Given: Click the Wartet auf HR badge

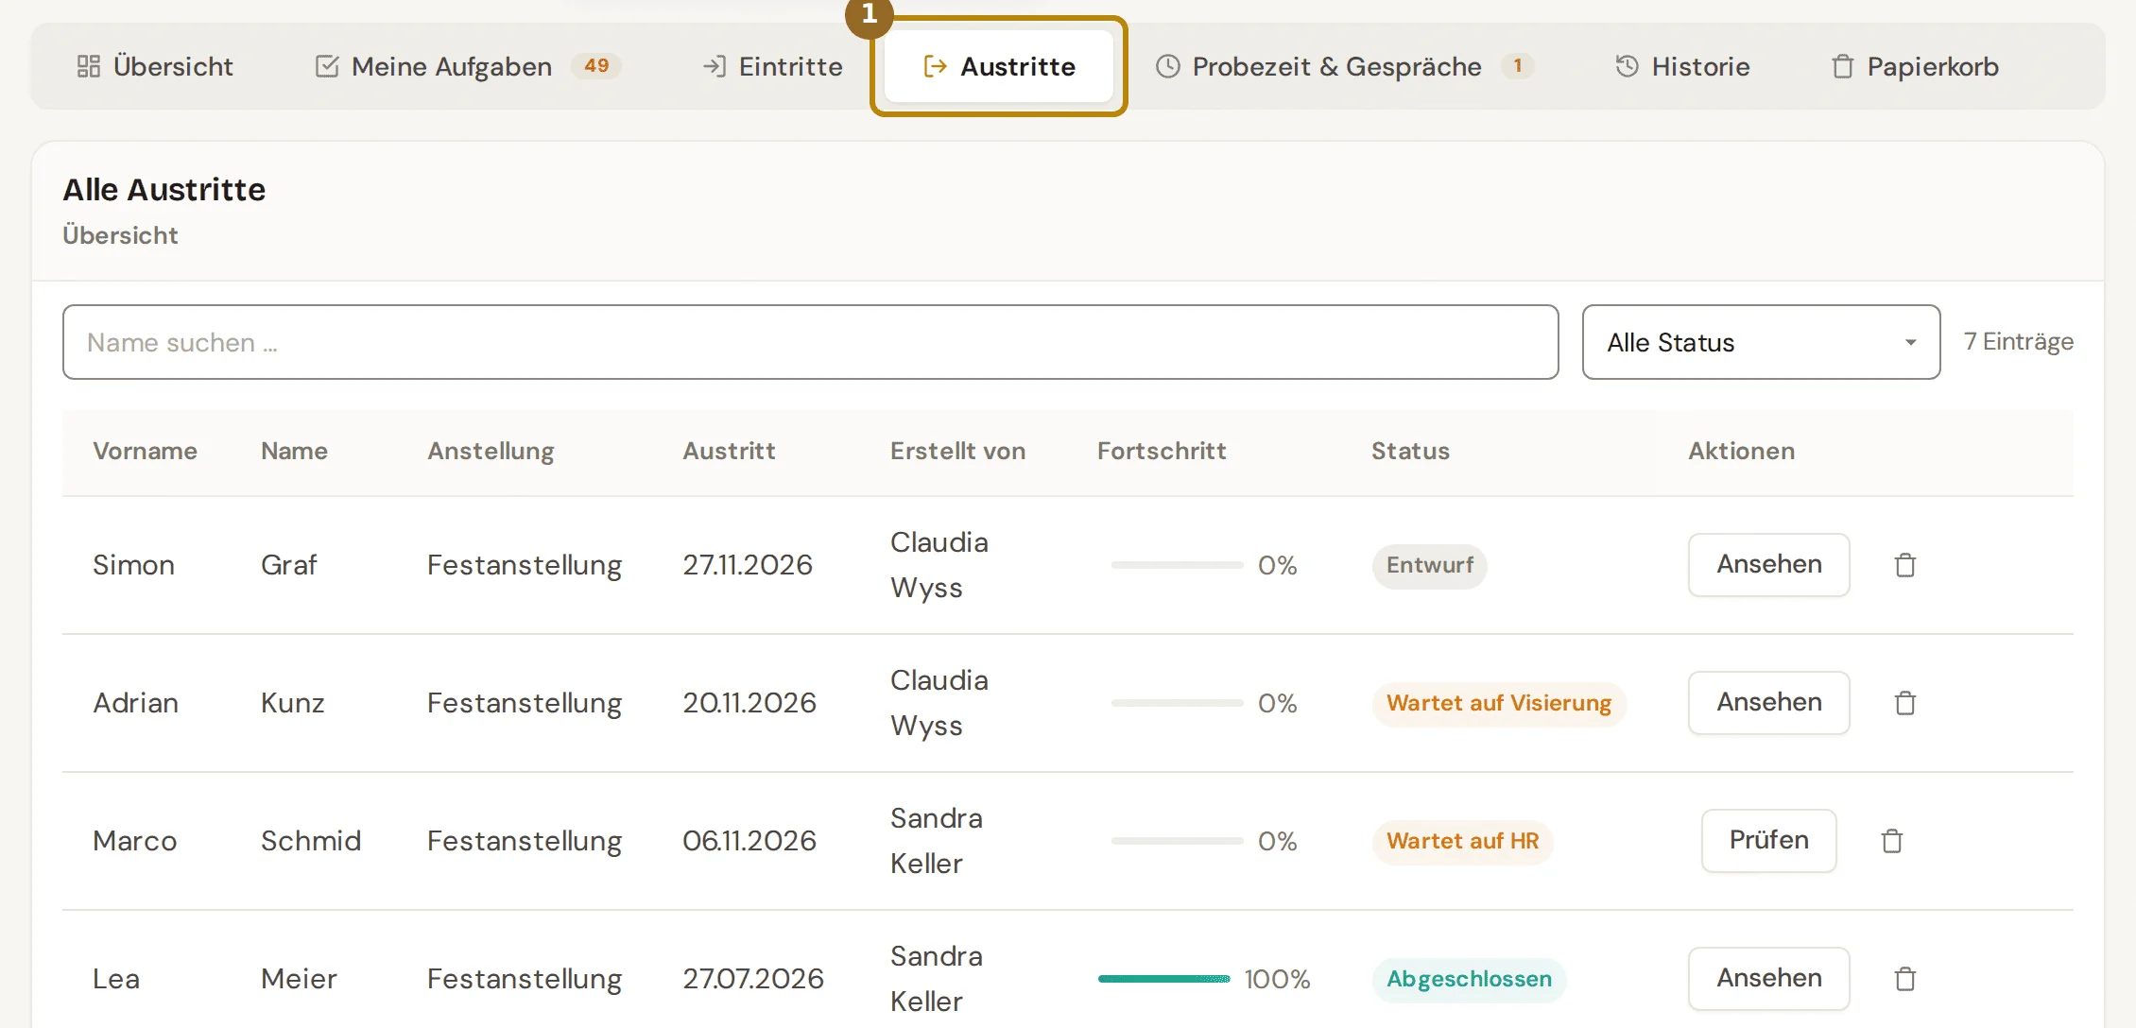Looking at the screenshot, I should (x=1462, y=841).
